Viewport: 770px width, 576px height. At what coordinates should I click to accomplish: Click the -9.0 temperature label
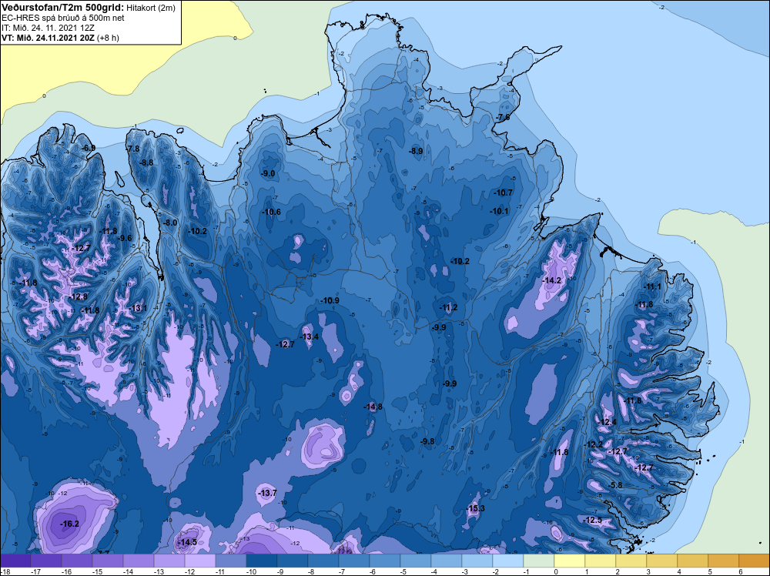click(267, 173)
